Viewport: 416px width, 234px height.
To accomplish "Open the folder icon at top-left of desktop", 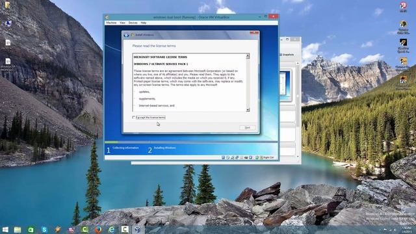I will pos(7,5).
